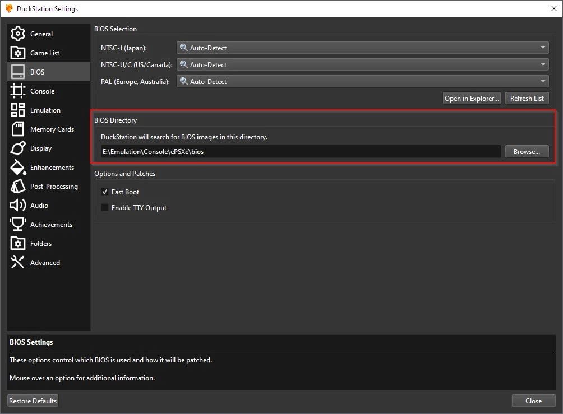
Task: Browse for a BIOS directory
Action: [x=527, y=151]
